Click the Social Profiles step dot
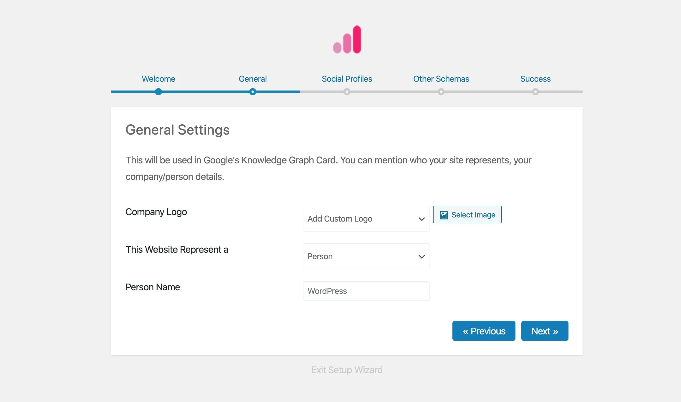Image resolution: width=681 pixels, height=402 pixels. 347,92
